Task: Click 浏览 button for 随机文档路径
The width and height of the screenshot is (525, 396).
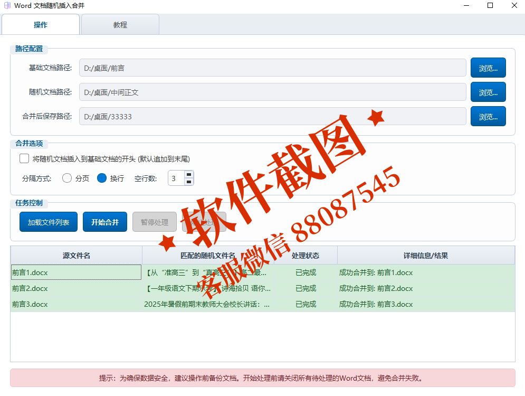Action: tap(488, 92)
